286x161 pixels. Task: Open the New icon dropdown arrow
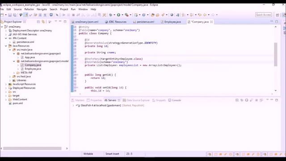tap(6, 15)
